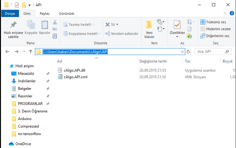This screenshot has width=236, height=148.
Task: Switch to the Görünüm tab
Action: click(66, 14)
